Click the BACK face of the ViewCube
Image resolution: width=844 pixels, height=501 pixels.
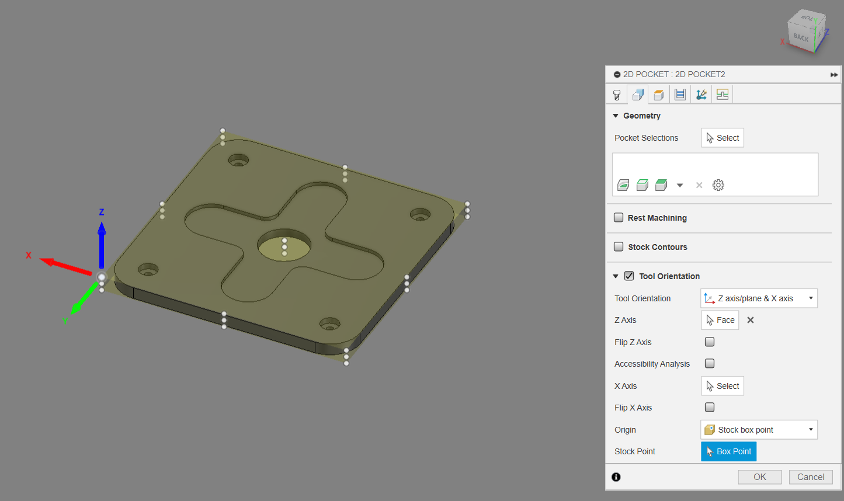[801, 37]
